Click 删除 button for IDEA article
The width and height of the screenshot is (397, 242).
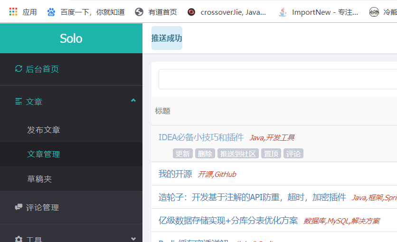[x=205, y=154]
